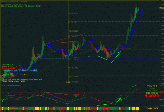Select the 'Forecast: 42.5' news value

(x=7, y=65)
